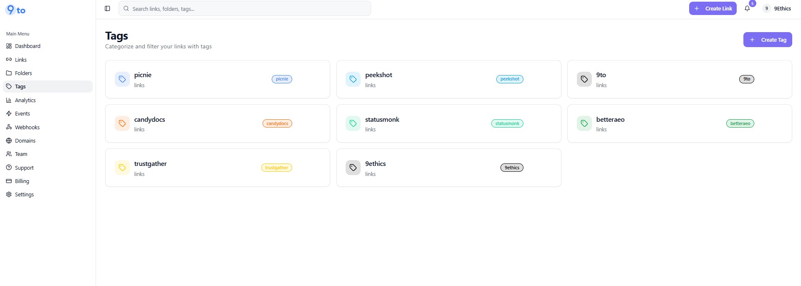This screenshot has height=286, width=801.
Task: Click the 9to color badge
Action: [746, 79]
